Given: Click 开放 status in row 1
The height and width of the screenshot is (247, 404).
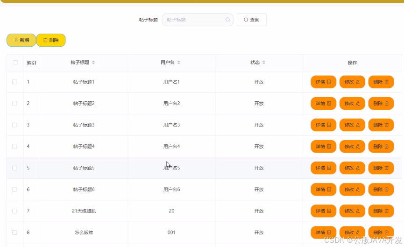Looking at the screenshot, I should pos(259,82).
